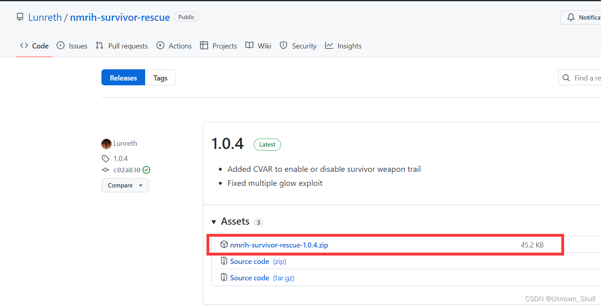The height and width of the screenshot is (306, 601).
Task: Click the Code angle-brackets icon
Action: point(24,46)
